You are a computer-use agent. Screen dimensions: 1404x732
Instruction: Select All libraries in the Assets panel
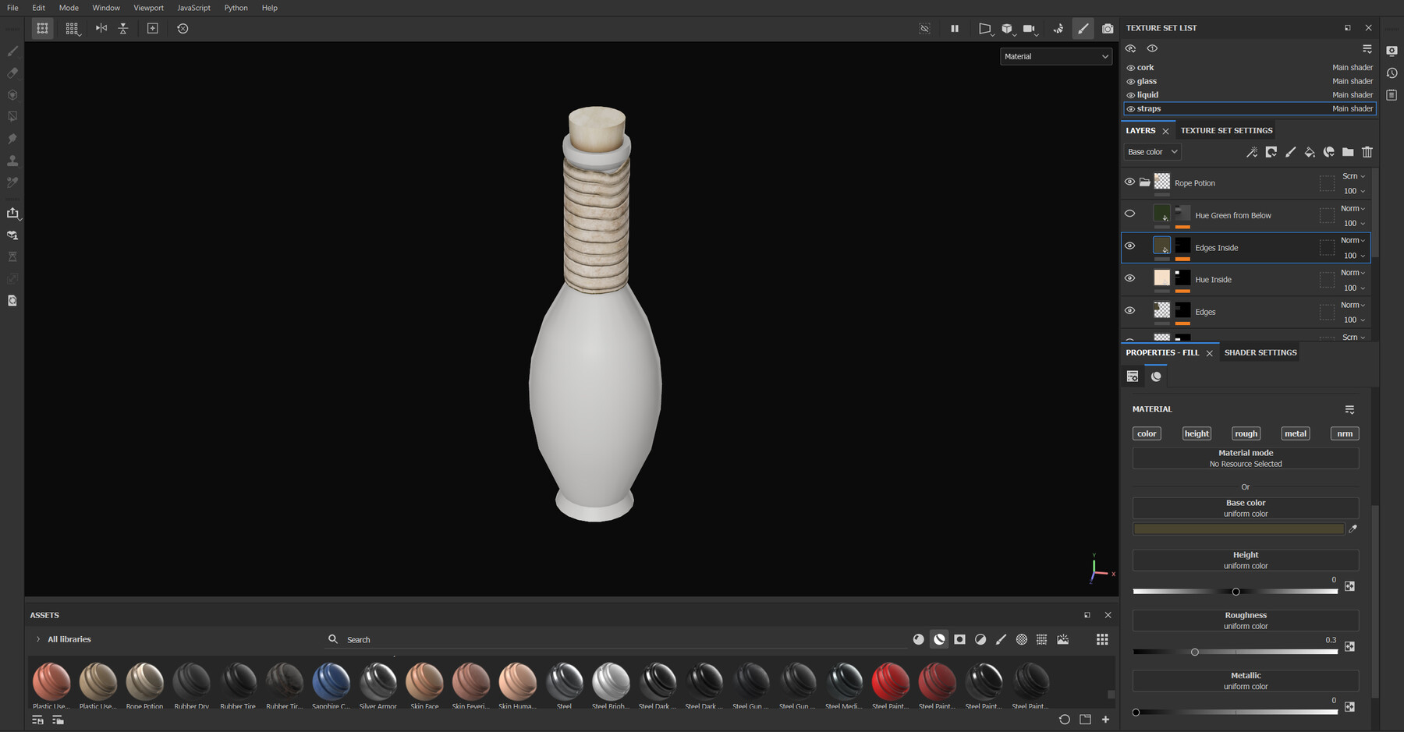click(x=70, y=639)
